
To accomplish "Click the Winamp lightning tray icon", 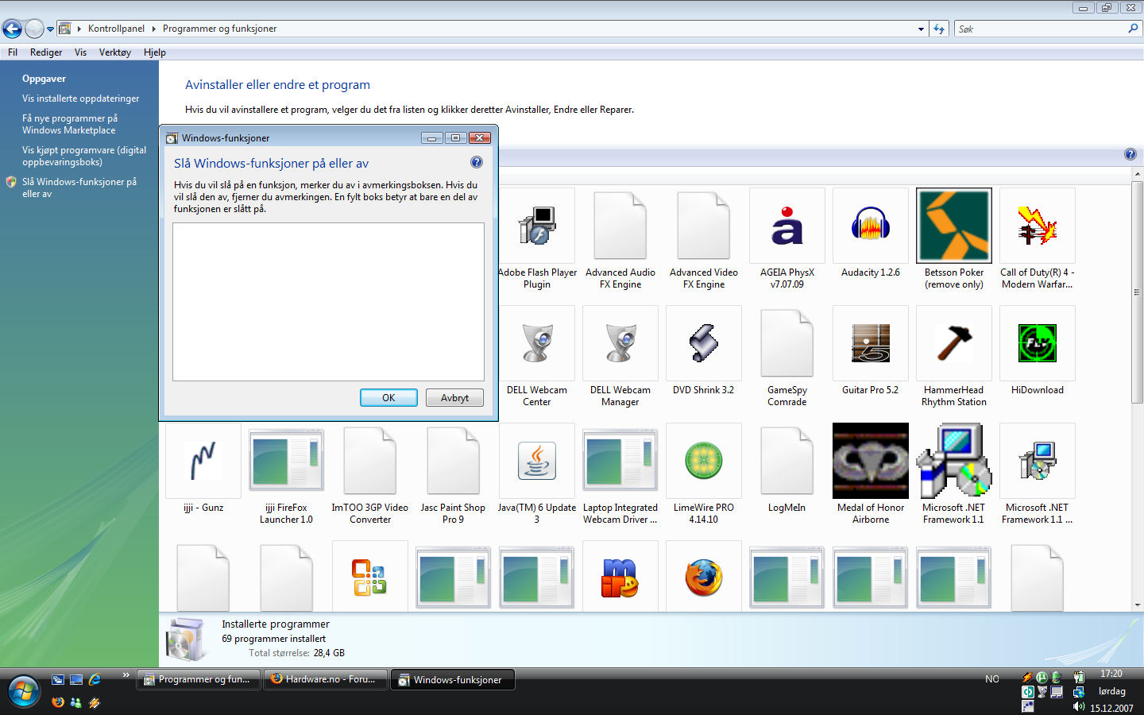I will coord(1028,678).
